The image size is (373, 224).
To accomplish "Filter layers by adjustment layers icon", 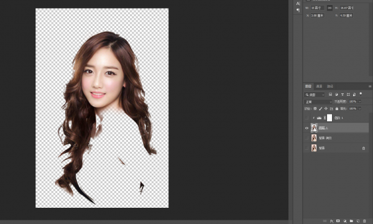I will (x=336, y=95).
